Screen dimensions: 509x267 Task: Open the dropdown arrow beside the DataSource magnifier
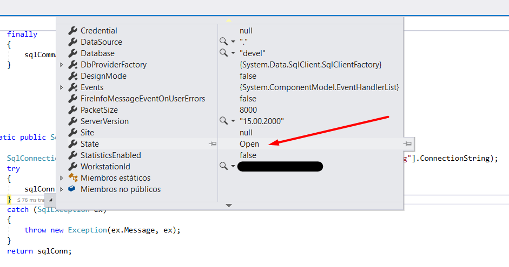[233, 42]
